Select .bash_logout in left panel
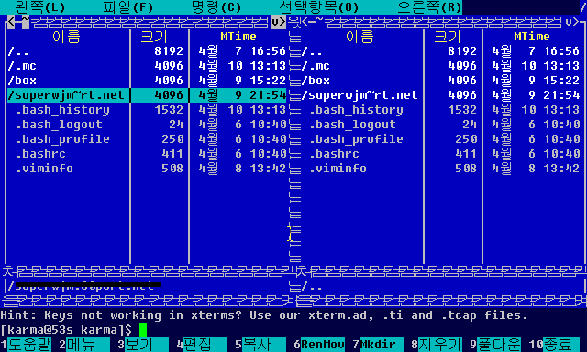Image resolution: width=587 pixels, height=352 pixels. coord(147,125)
